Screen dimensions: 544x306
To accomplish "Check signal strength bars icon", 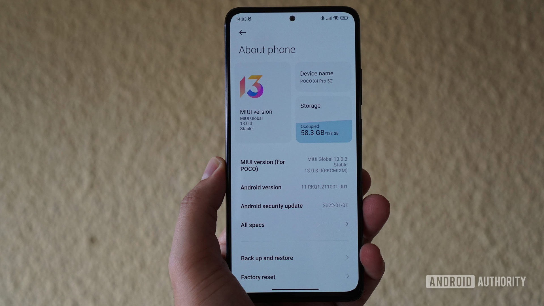I will [x=328, y=19].
